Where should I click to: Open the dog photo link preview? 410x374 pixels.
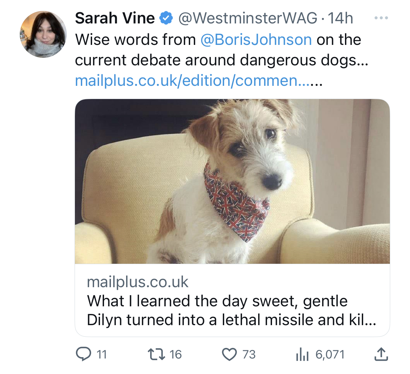[232, 181]
